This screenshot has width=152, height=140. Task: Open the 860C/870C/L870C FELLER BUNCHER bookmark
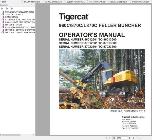point(20,12)
